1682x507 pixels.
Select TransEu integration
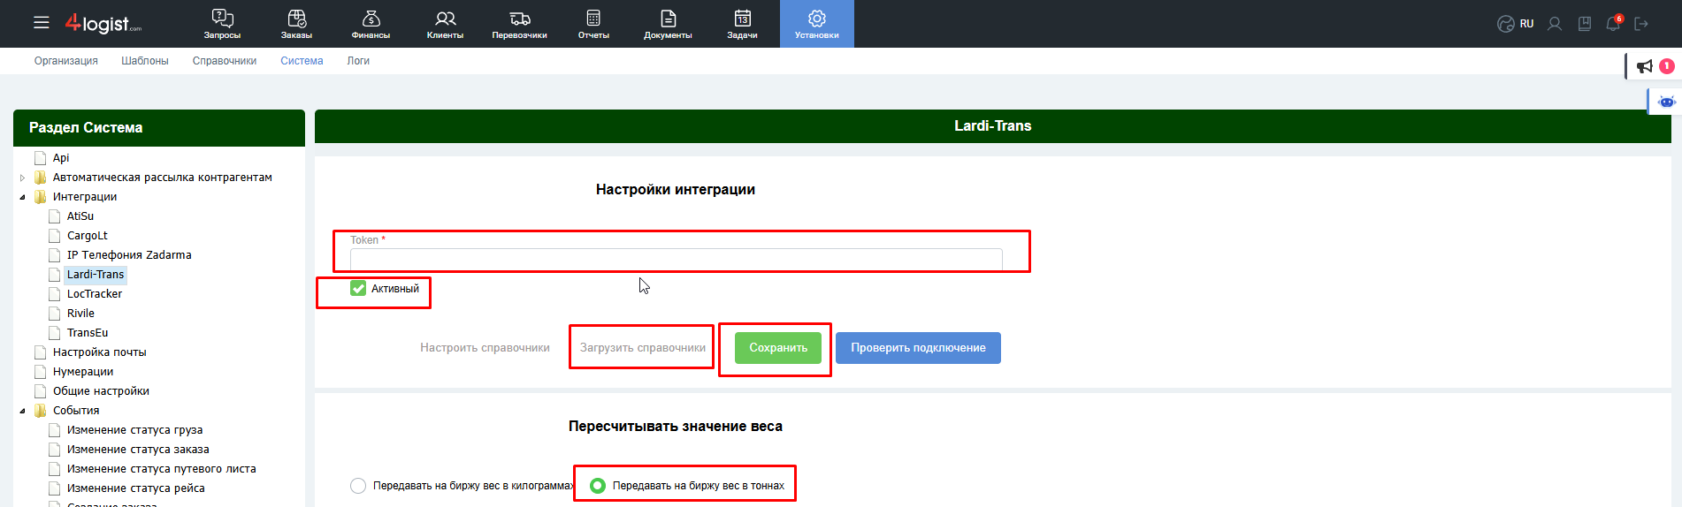(x=88, y=333)
